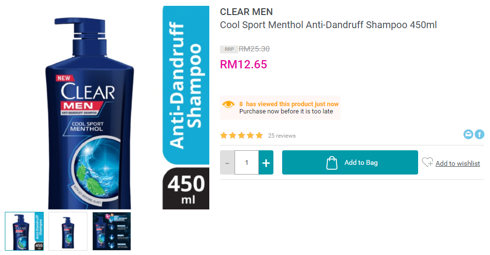Screen dimensions: 490x255
Task: Decrease quantity with the minus button
Action: pyautogui.click(x=227, y=162)
